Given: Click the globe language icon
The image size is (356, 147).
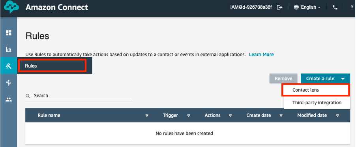Looking at the screenshot, I should pos(296,7).
